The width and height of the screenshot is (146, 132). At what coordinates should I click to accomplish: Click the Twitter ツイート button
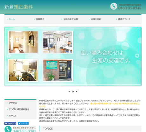(x=23, y=123)
